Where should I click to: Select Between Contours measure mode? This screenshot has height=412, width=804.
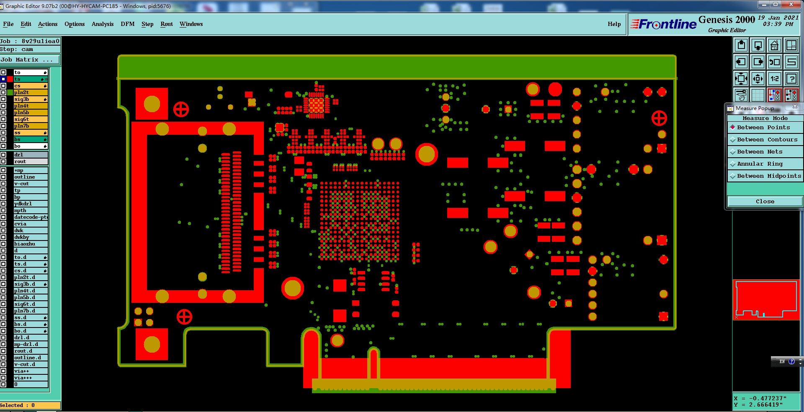[x=765, y=140]
